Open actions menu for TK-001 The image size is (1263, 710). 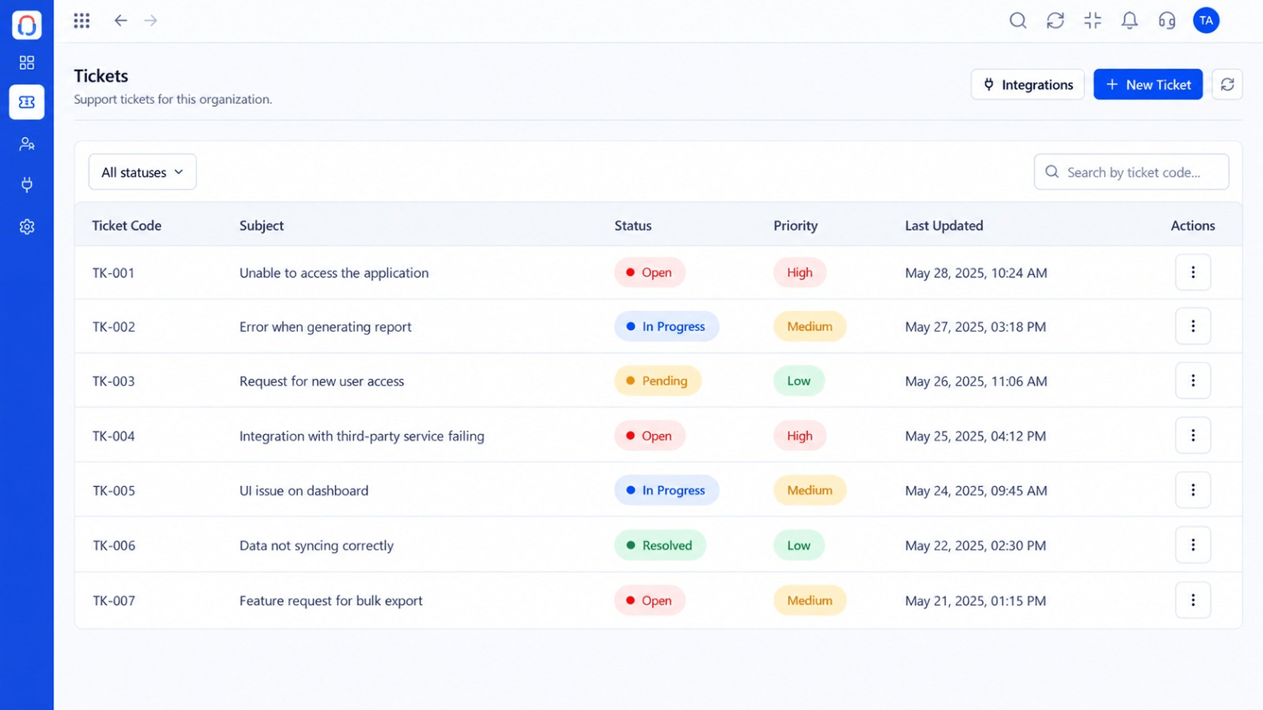1193,272
